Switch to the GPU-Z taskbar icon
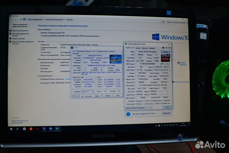229x153 pixels. [57, 128]
